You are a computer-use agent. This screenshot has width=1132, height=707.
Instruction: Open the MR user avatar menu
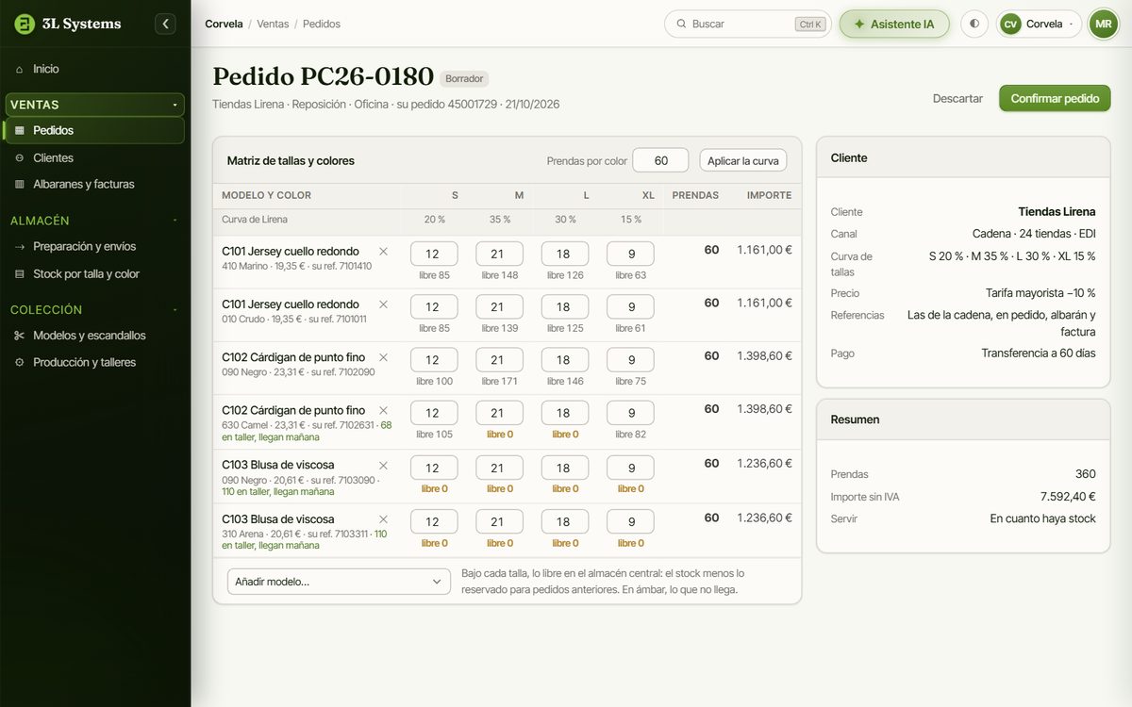click(x=1104, y=24)
